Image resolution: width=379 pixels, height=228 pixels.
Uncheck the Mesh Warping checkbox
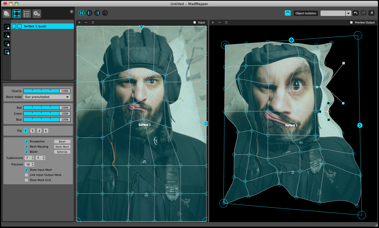click(27, 147)
